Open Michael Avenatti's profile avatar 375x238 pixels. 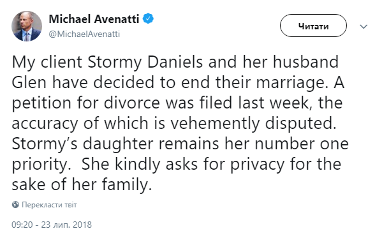click(27, 26)
